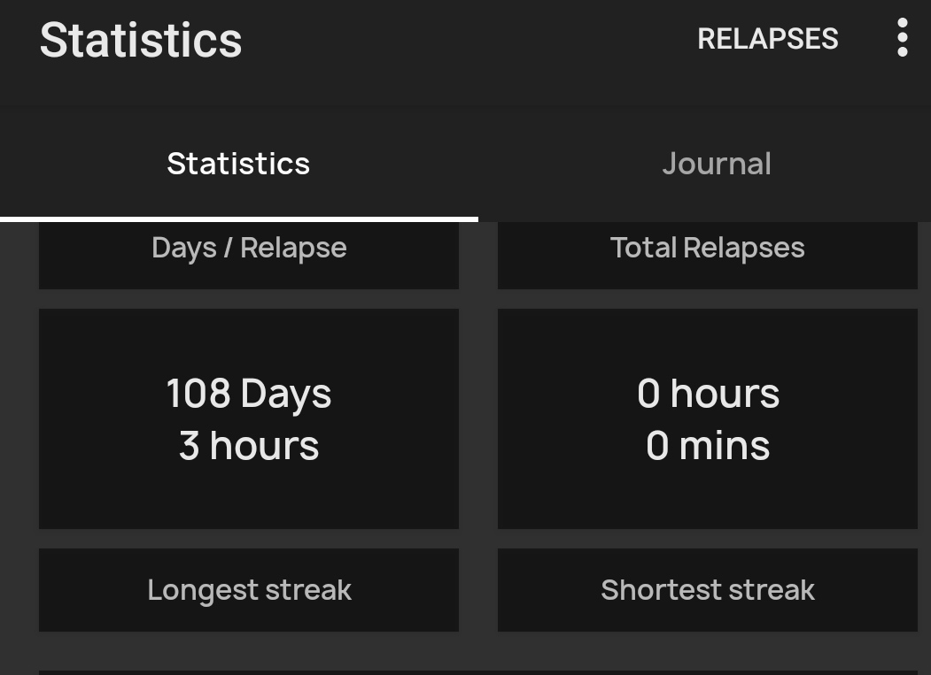Select the 0 hours value text

pyautogui.click(x=708, y=394)
